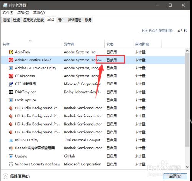Image resolution: width=192 pixels, height=181 pixels.
Task: Click the CTF 加载程序 pen icon
Action: (x=11, y=84)
